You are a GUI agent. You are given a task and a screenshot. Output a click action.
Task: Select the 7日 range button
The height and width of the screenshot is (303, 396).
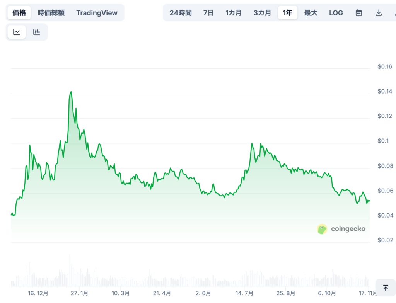click(x=208, y=12)
